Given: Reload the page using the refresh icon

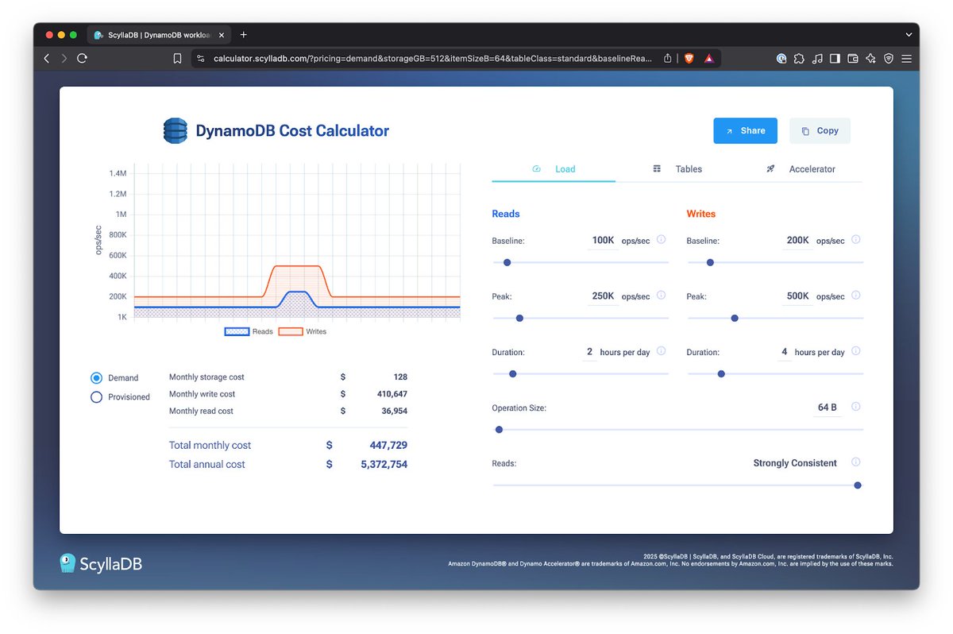Looking at the screenshot, I should [x=82, y=58].
